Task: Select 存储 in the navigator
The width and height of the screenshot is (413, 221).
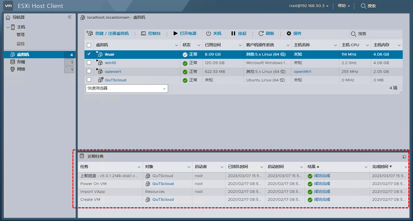Action: 21,62
